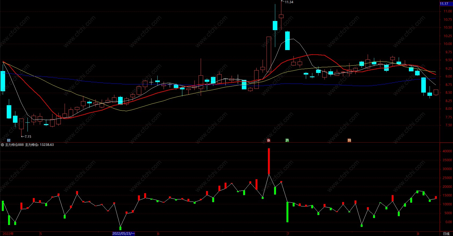This screenshot has width=453, height=236.
Task: Click the orange 预 forecast marker icon
Action: pyautogui.click(x=349, y=140)
